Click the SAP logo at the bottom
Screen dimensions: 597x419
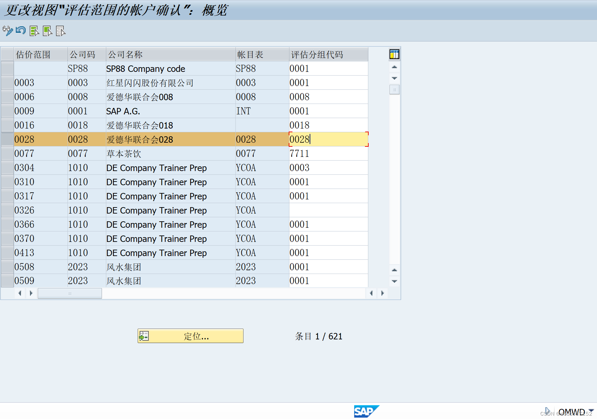pos(367,412)
